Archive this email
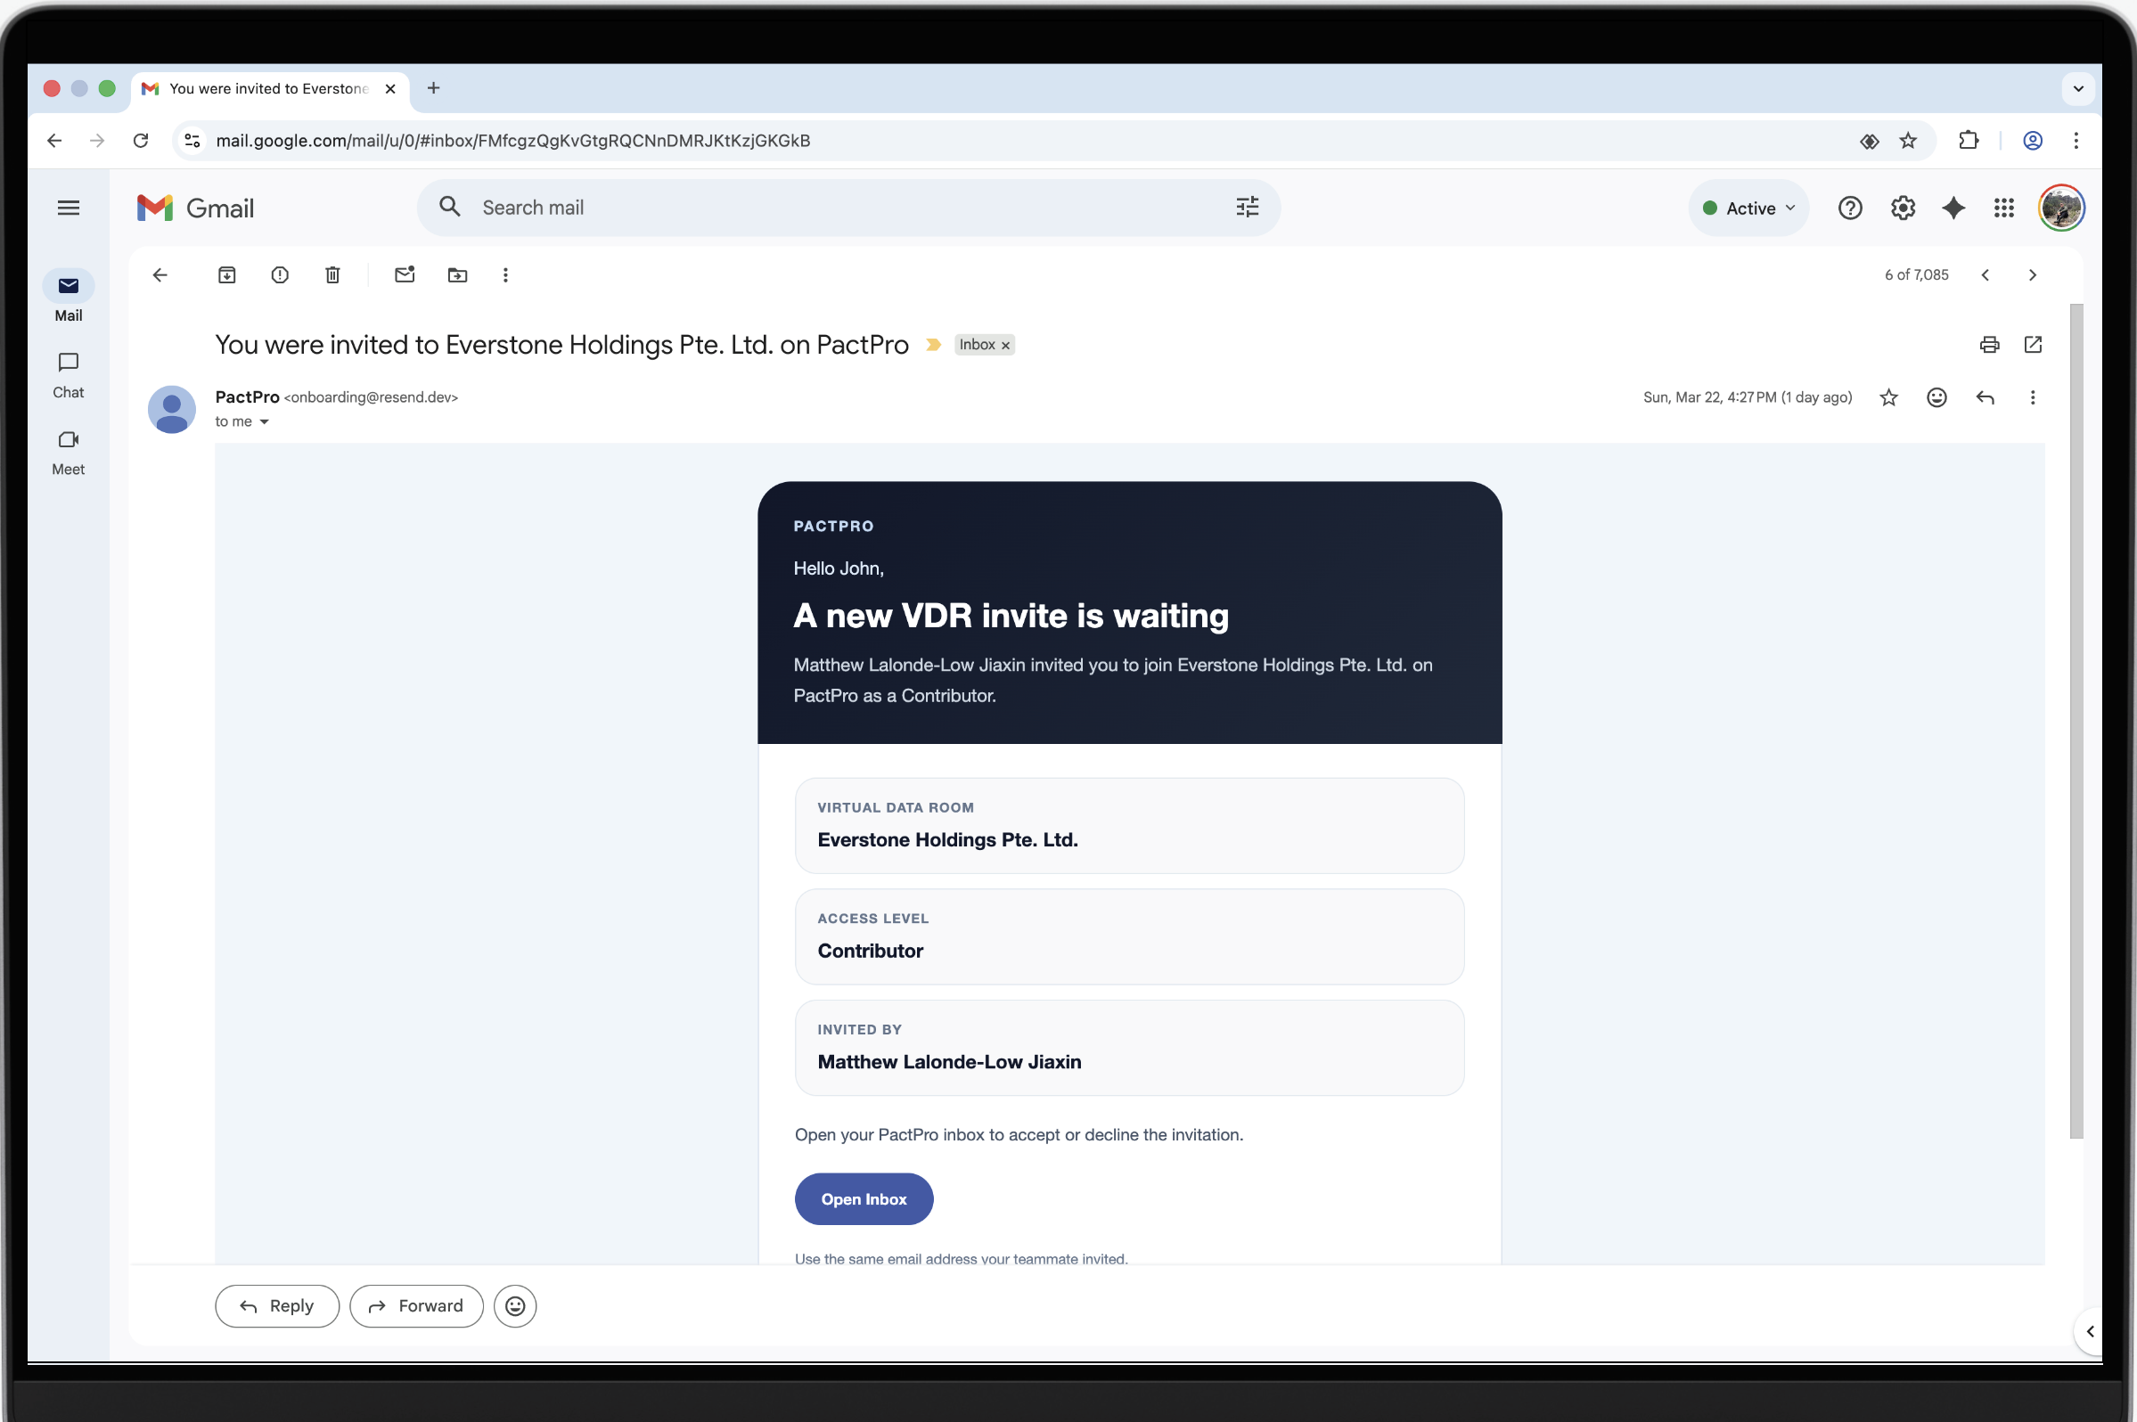This screenshot has width=2137, height=1422. (x=226, y=274)
